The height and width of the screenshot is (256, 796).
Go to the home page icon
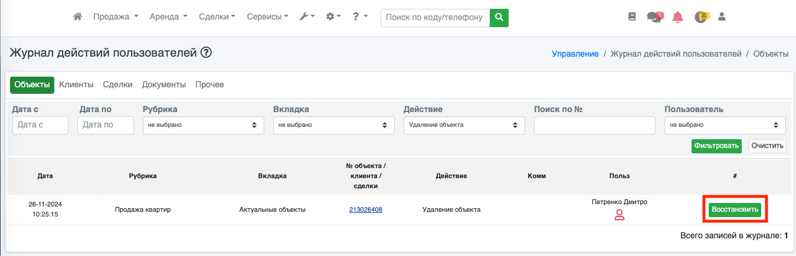pos(77,17)
